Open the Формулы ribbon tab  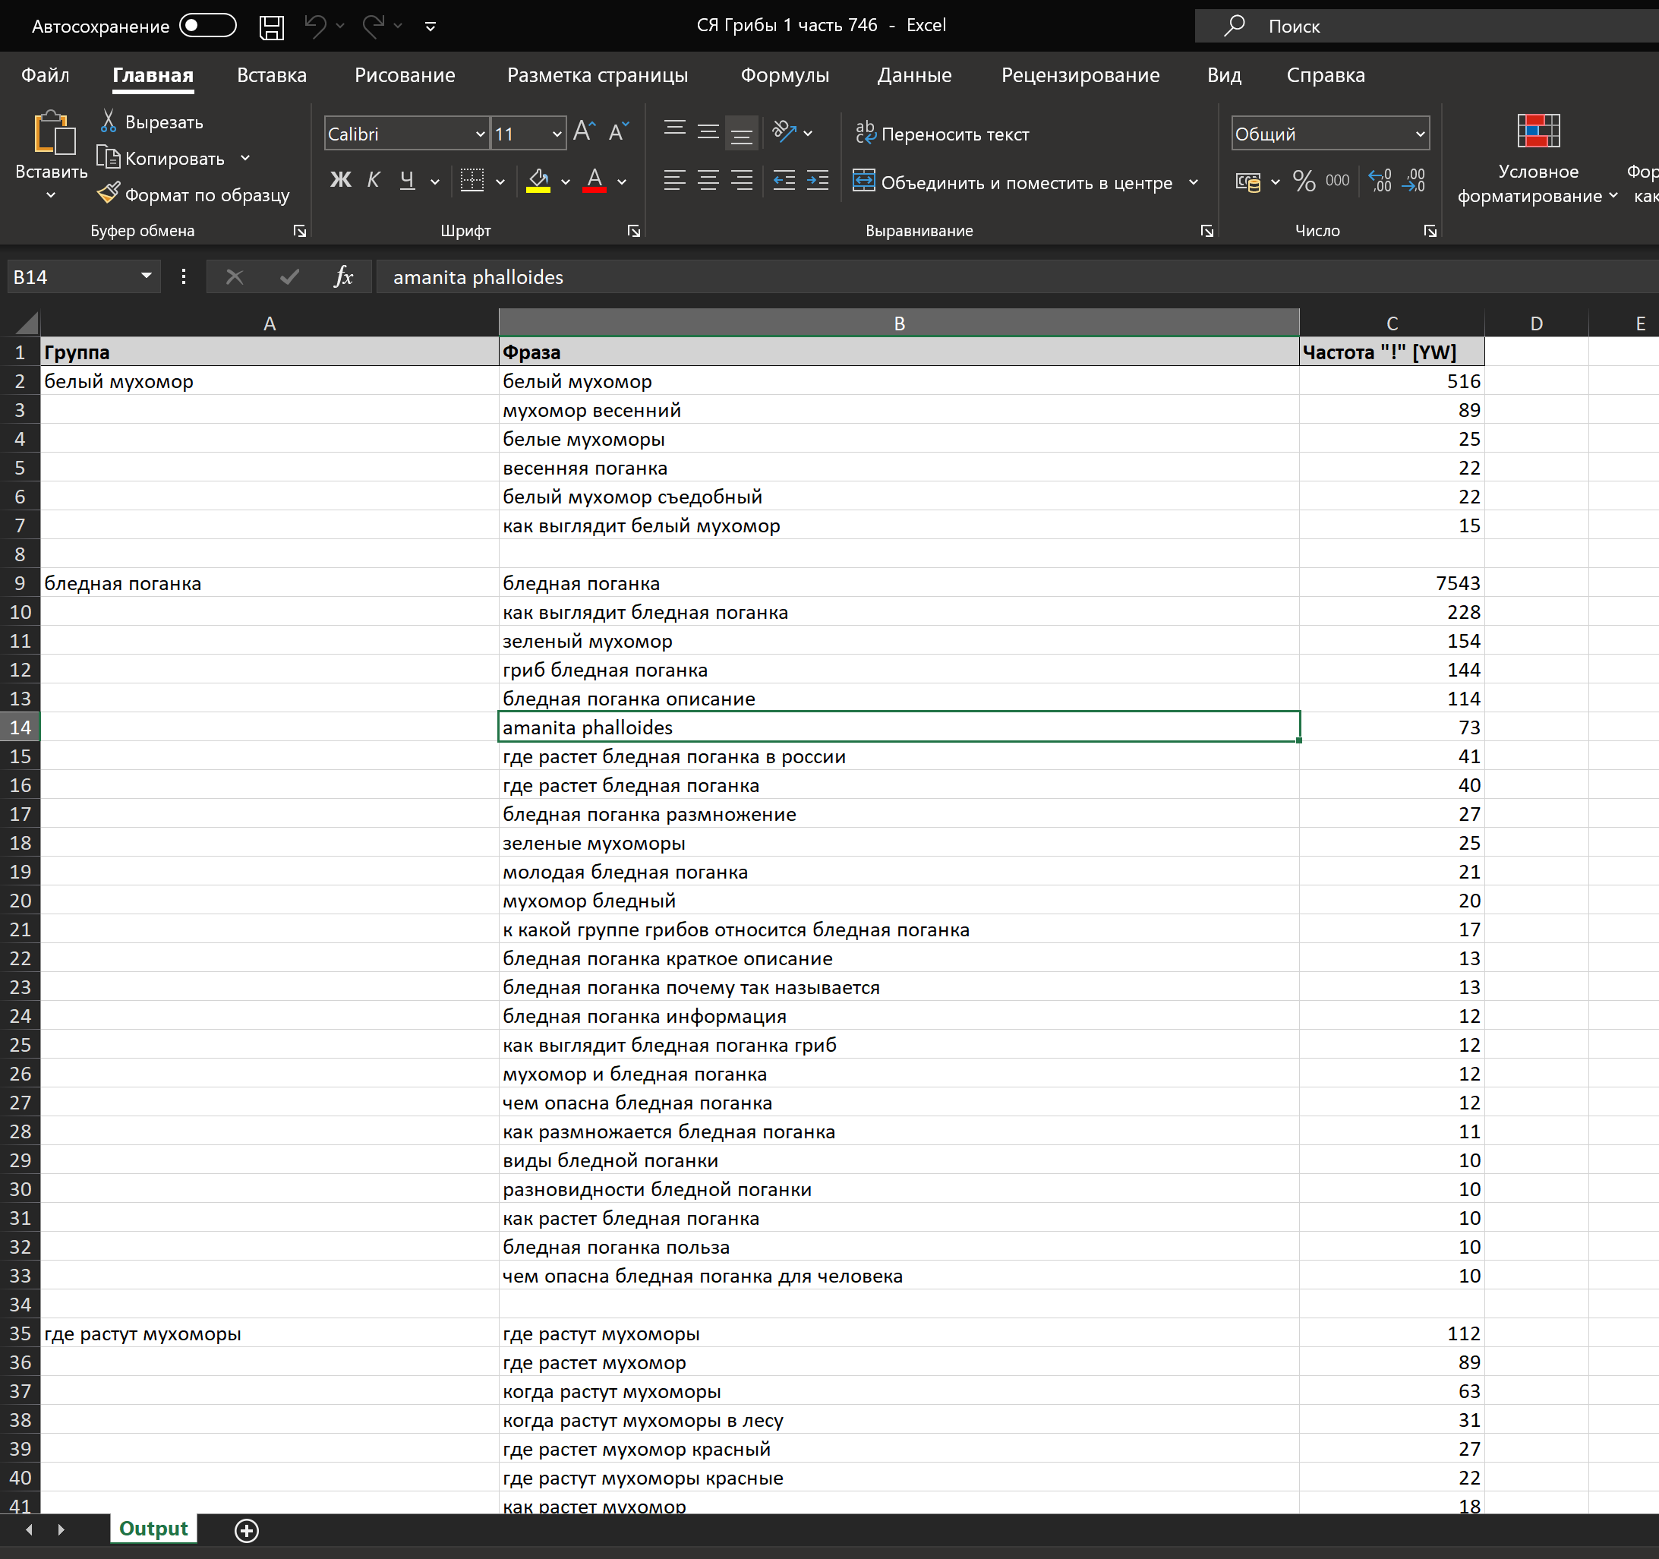(784, 75)
